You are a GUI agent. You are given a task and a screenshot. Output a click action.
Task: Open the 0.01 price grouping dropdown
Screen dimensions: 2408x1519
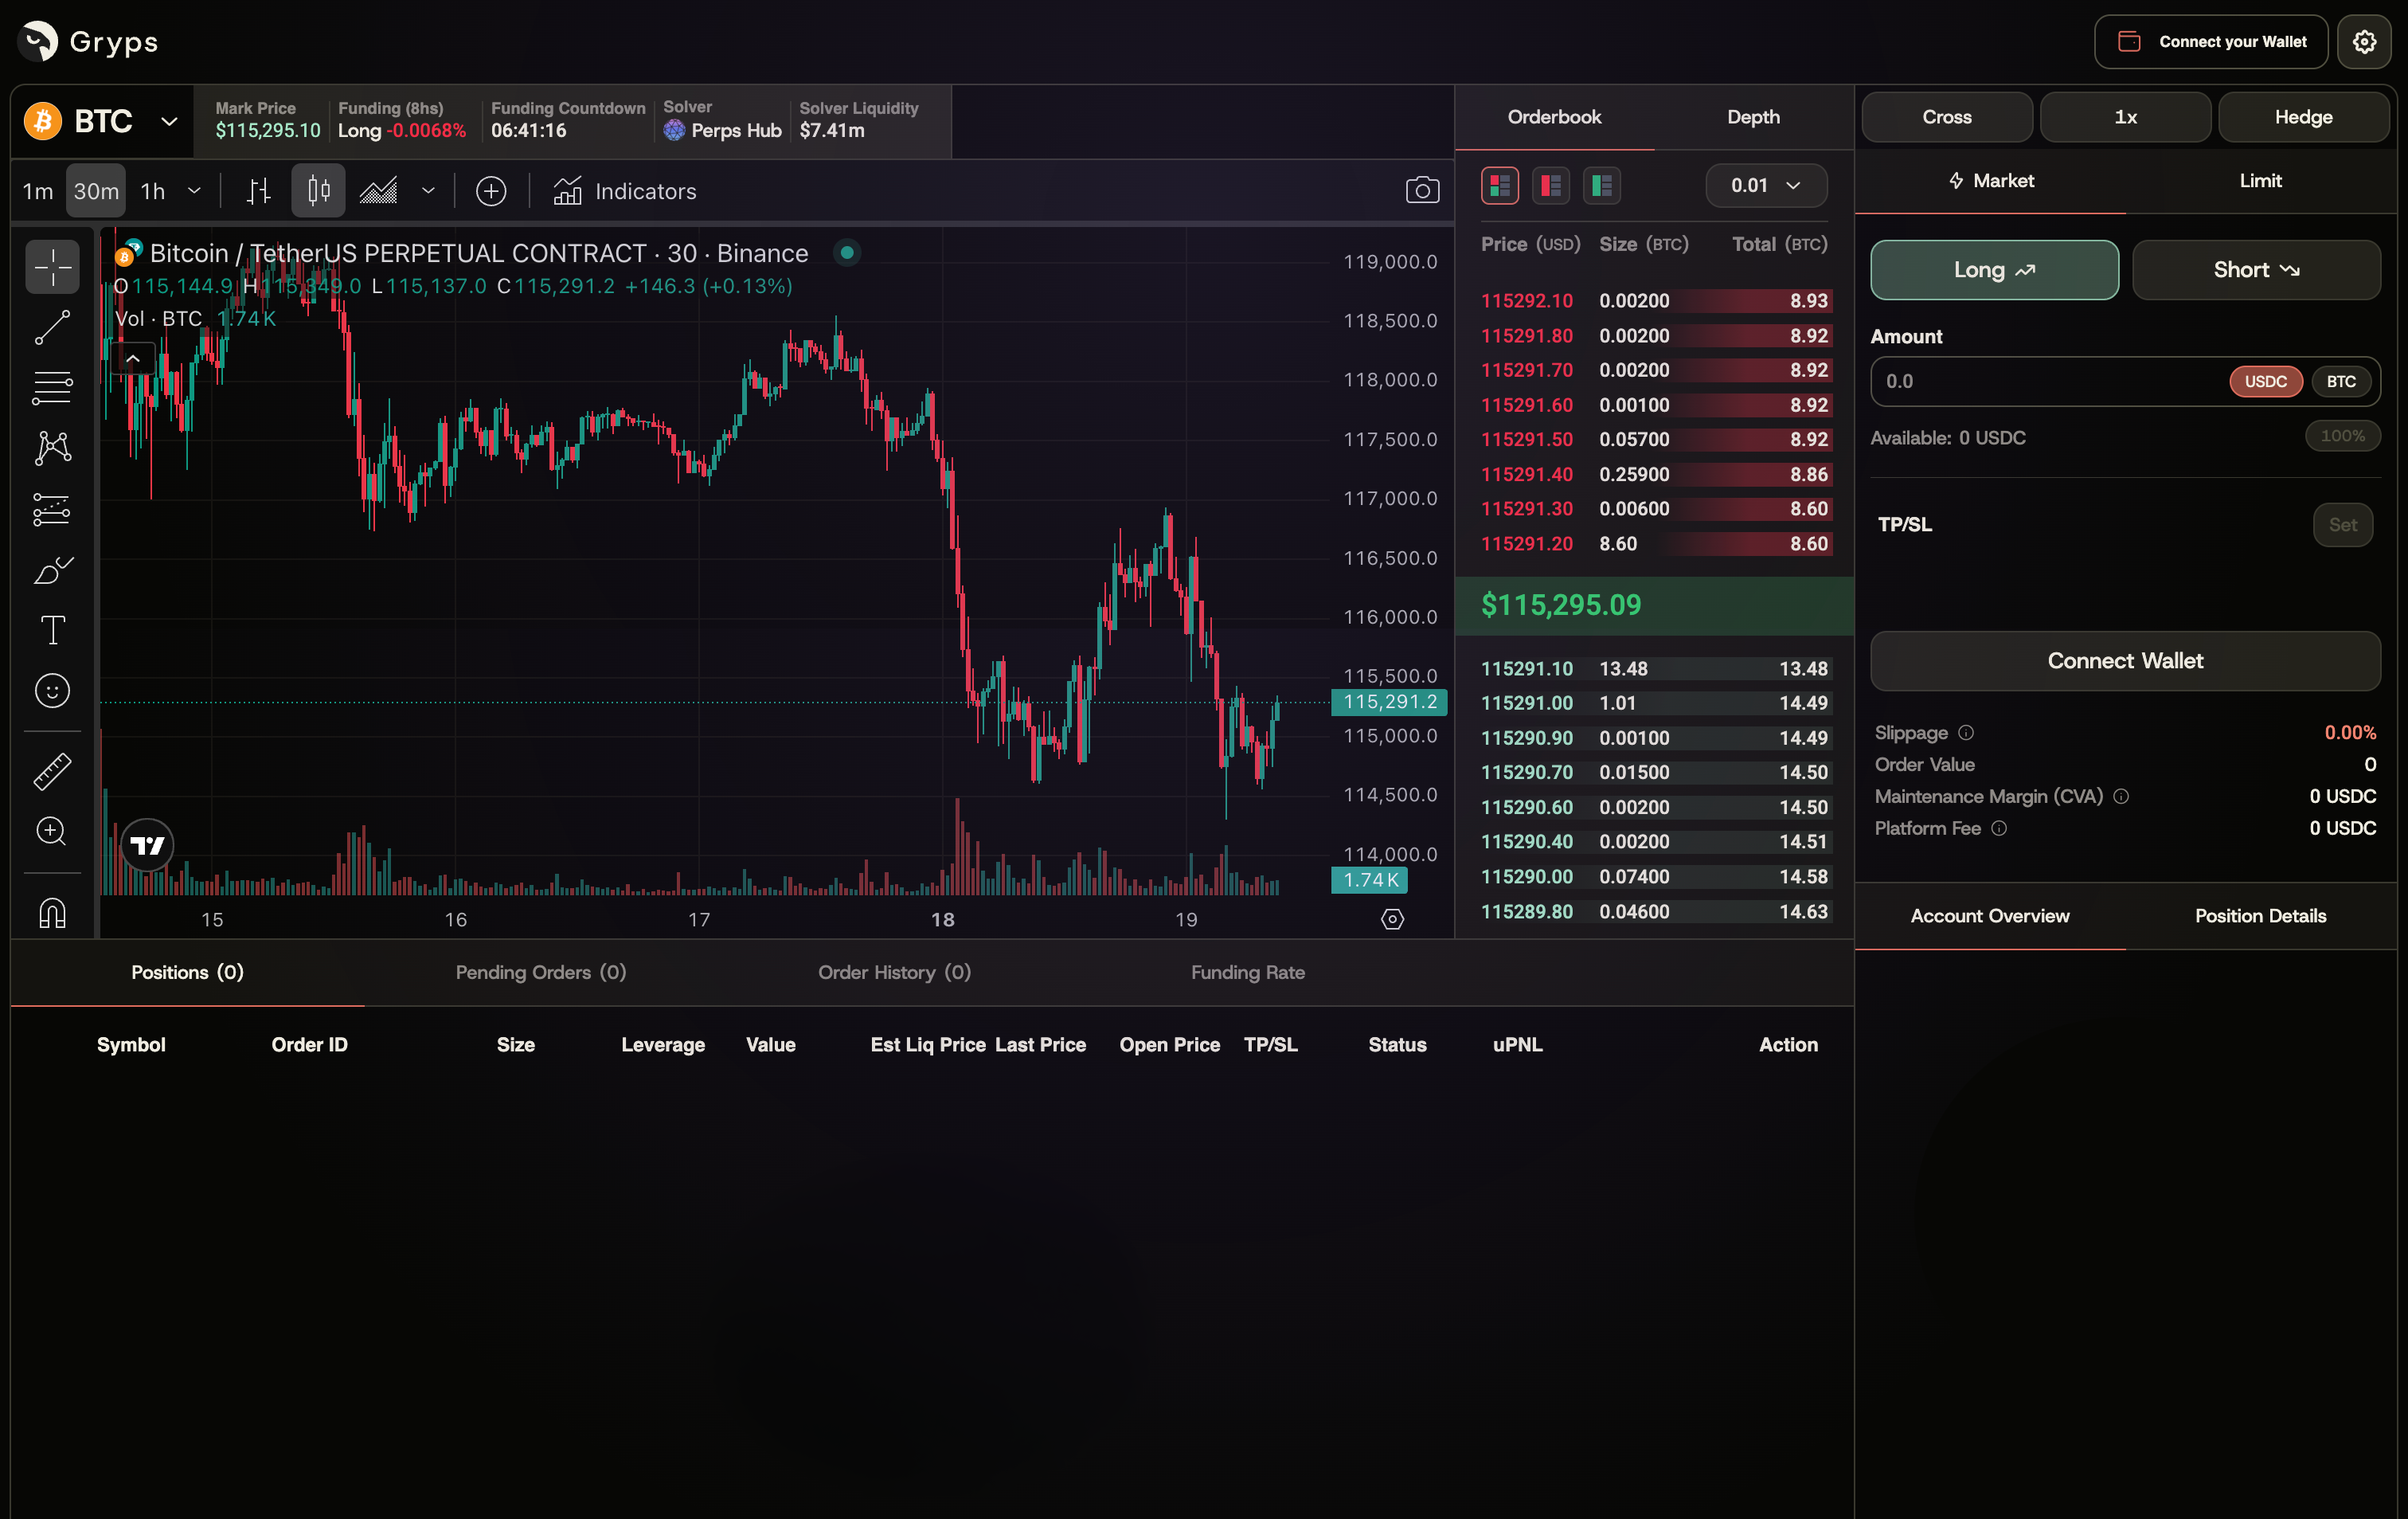(1765, 185)
